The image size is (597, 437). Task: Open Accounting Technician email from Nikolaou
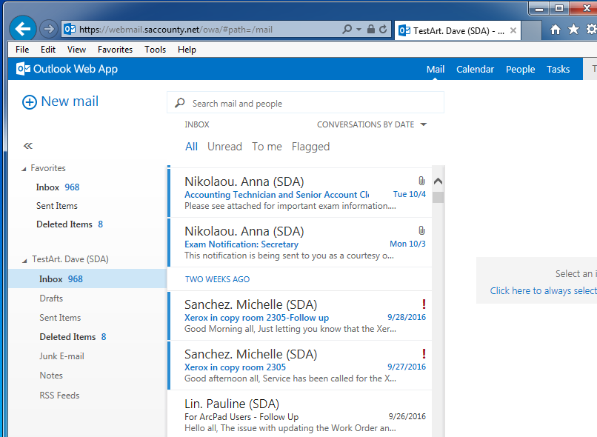pyautogui.click(x=300, y=193)
